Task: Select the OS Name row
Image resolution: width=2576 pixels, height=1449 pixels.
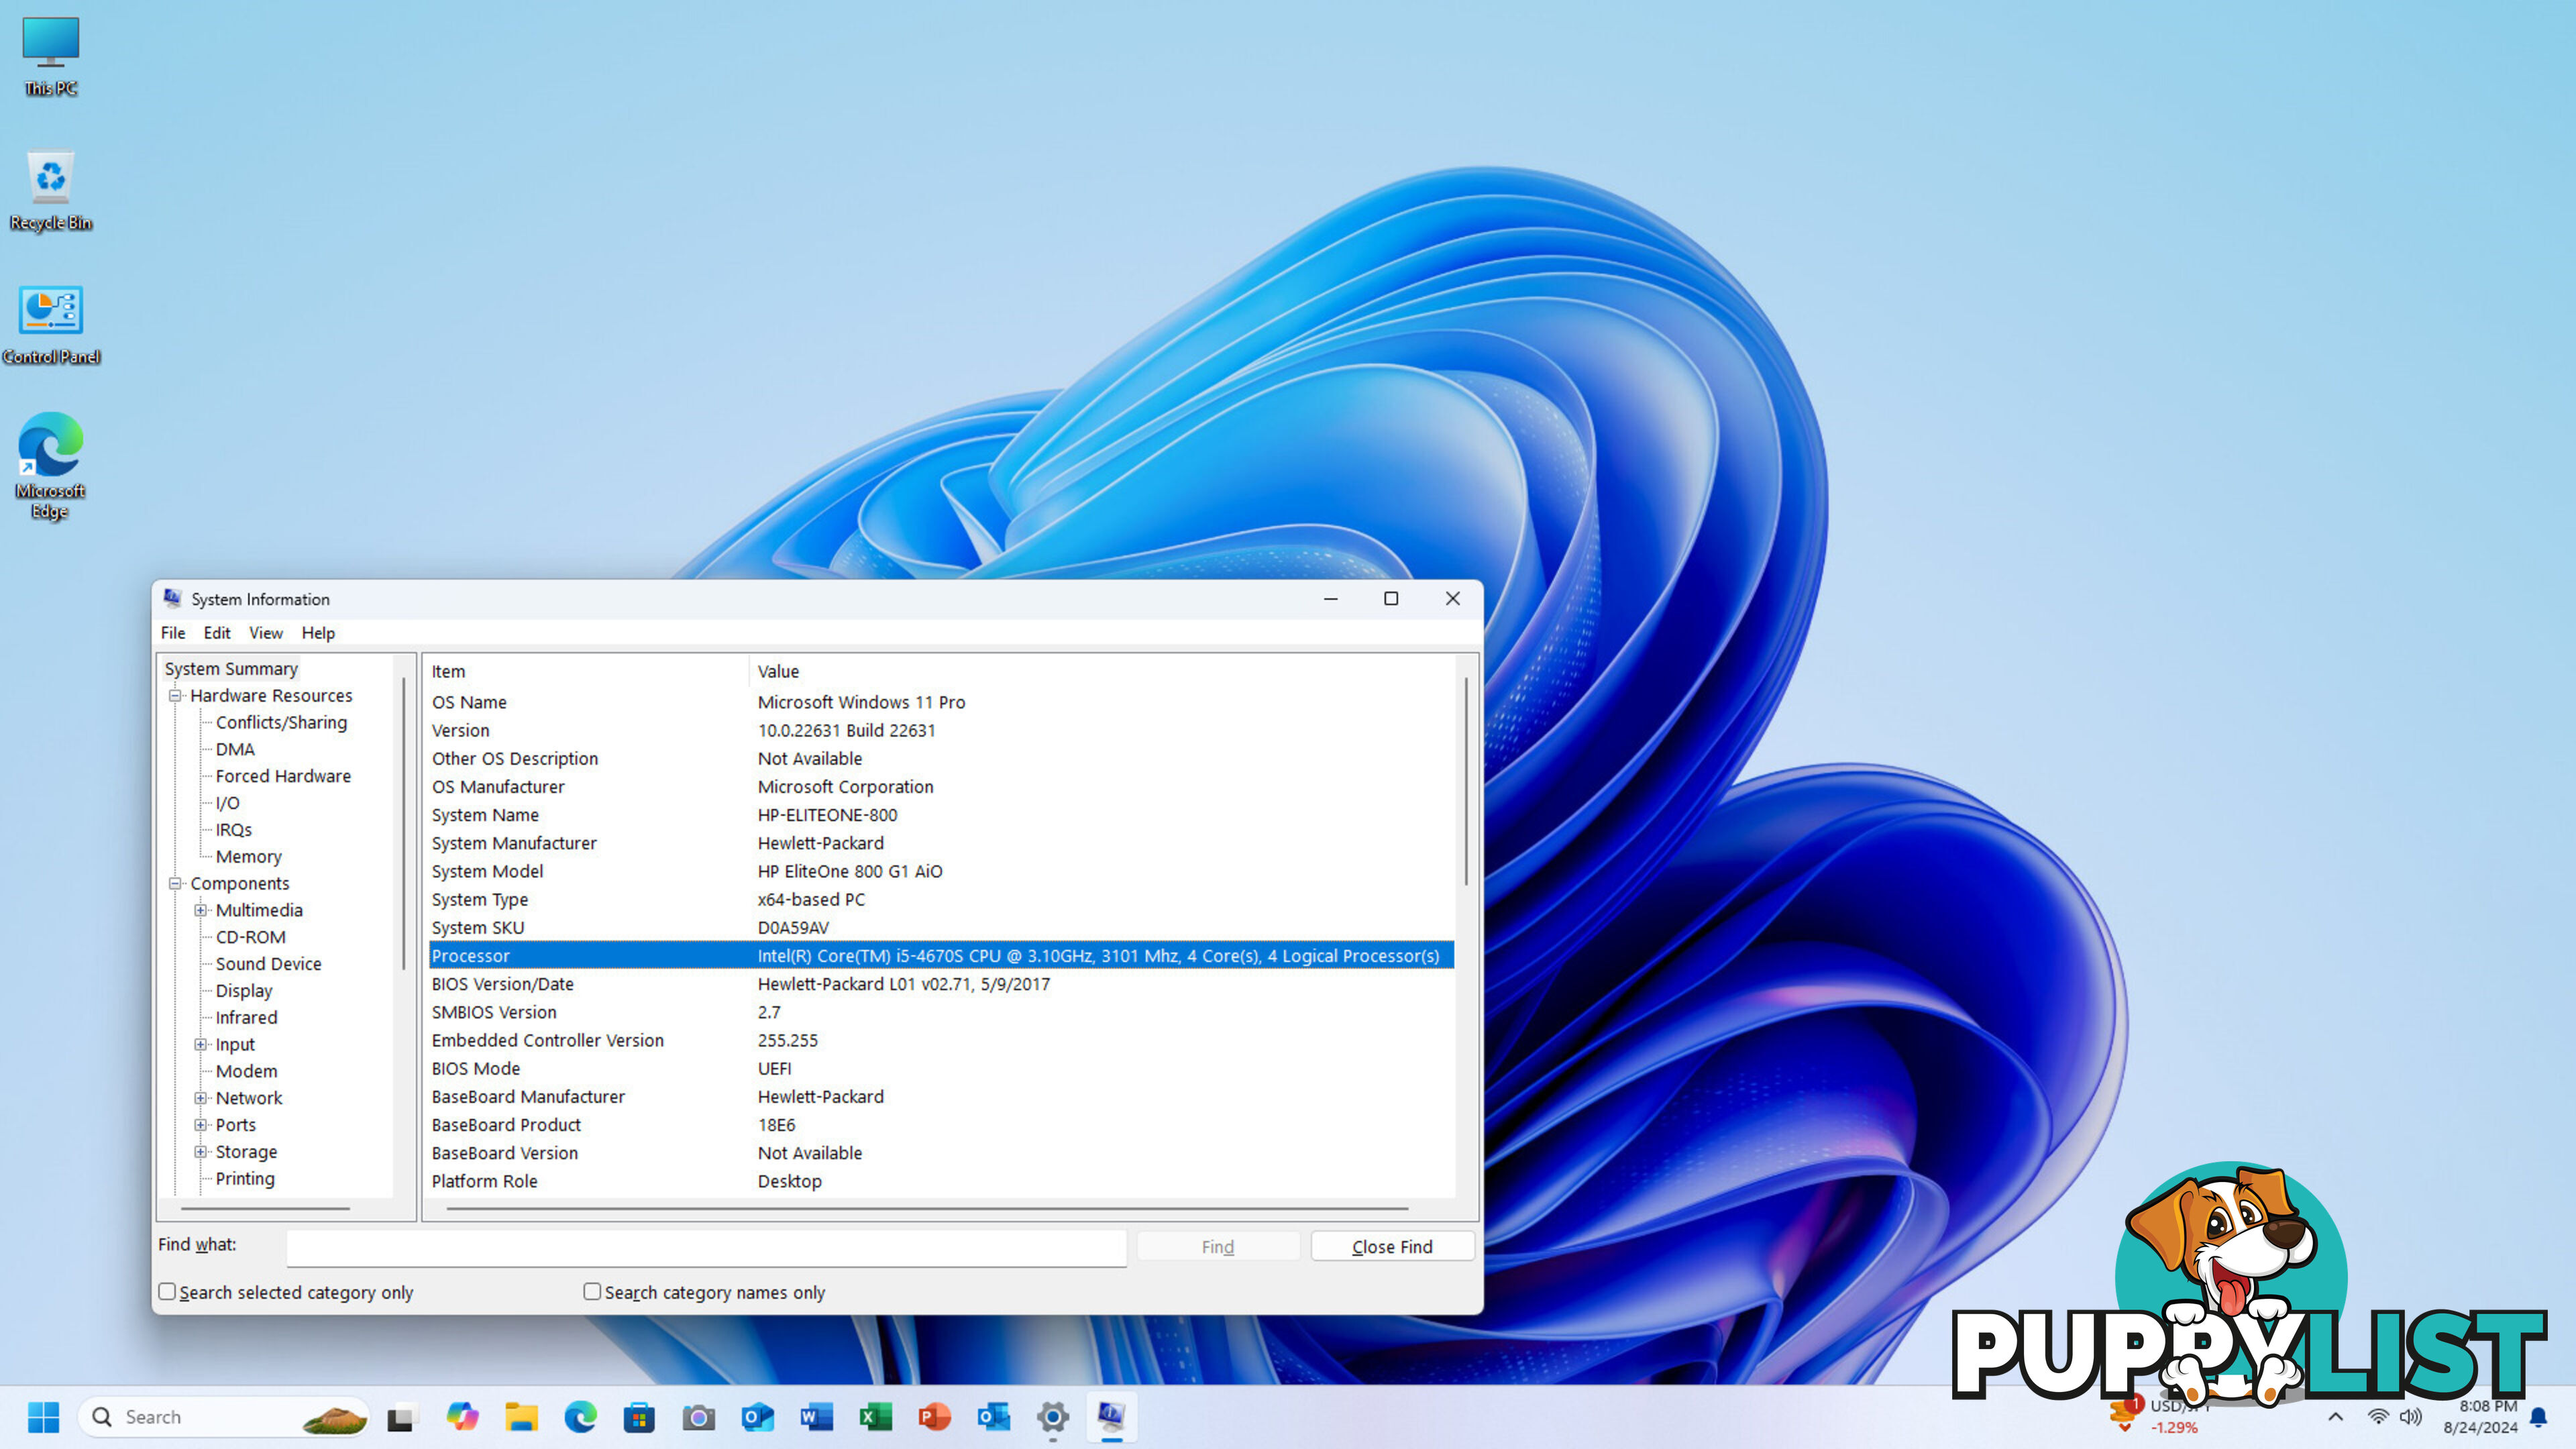Action: click(941, 702)
